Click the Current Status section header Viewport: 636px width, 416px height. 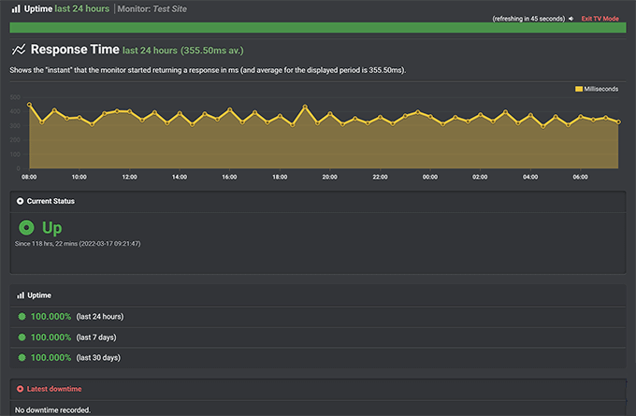coord(51,201)
